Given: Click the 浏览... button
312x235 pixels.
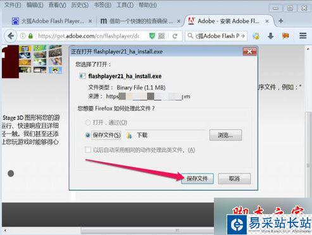Looking at the screenshot, I should [225, 135].
